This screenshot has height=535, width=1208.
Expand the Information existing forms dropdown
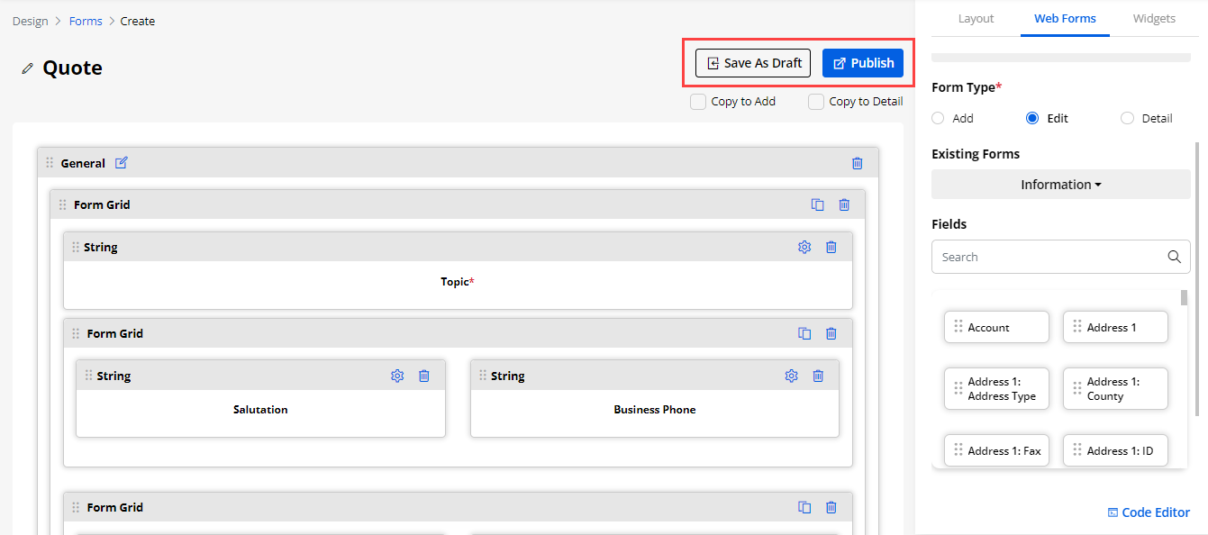point(1060,185)
